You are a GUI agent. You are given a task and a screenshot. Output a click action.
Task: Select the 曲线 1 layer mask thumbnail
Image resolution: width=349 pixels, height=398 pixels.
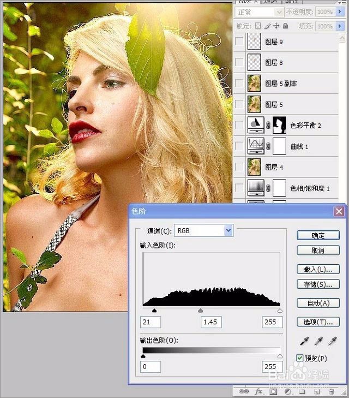[279, 146]
